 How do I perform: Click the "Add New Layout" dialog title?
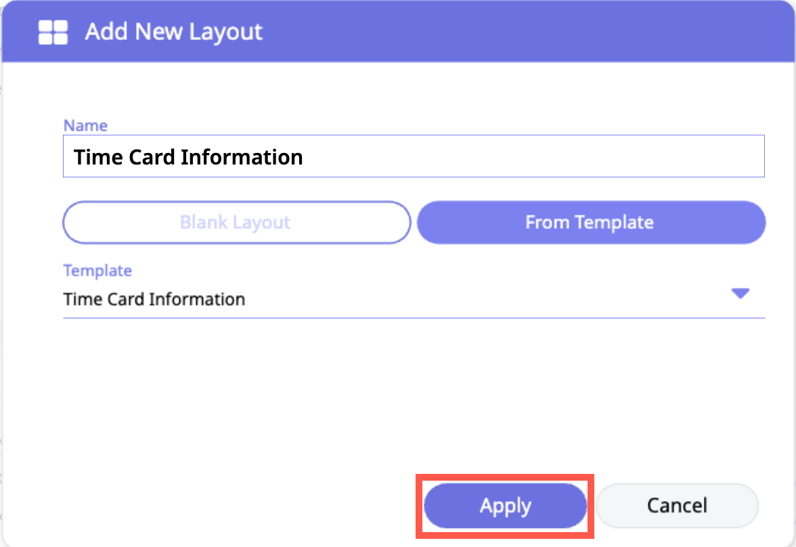pos(174,32)
